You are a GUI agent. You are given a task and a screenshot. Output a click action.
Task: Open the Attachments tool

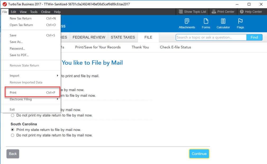[187, 24]
